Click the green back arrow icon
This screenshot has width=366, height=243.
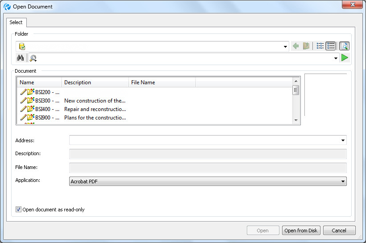(295, 46)
